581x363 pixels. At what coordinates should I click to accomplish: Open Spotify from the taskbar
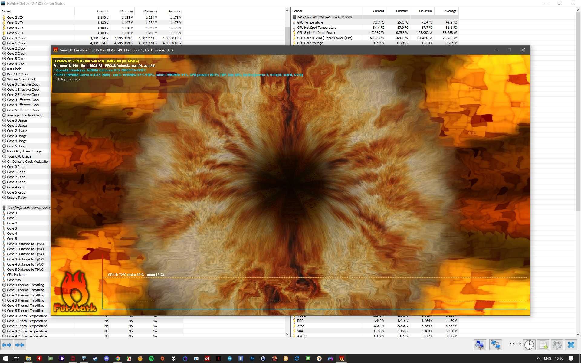[151, 358]
